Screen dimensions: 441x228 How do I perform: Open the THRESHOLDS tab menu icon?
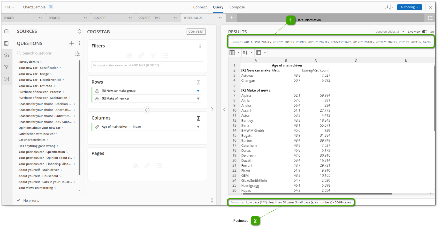(220, 18)
